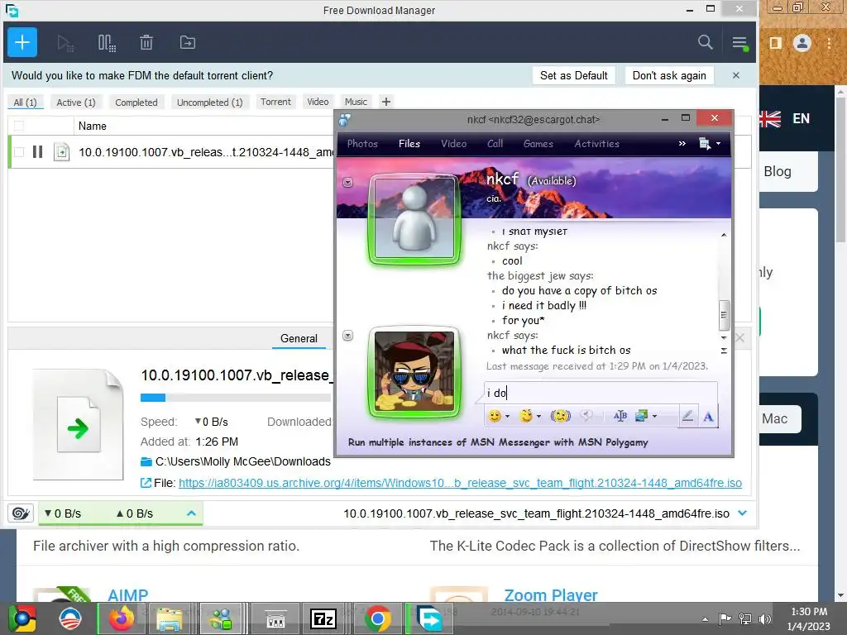The width and height of the screenshot is (847, 635).
Task: Click the chat history scrollbar thumb
Action: tap(724, 315)
